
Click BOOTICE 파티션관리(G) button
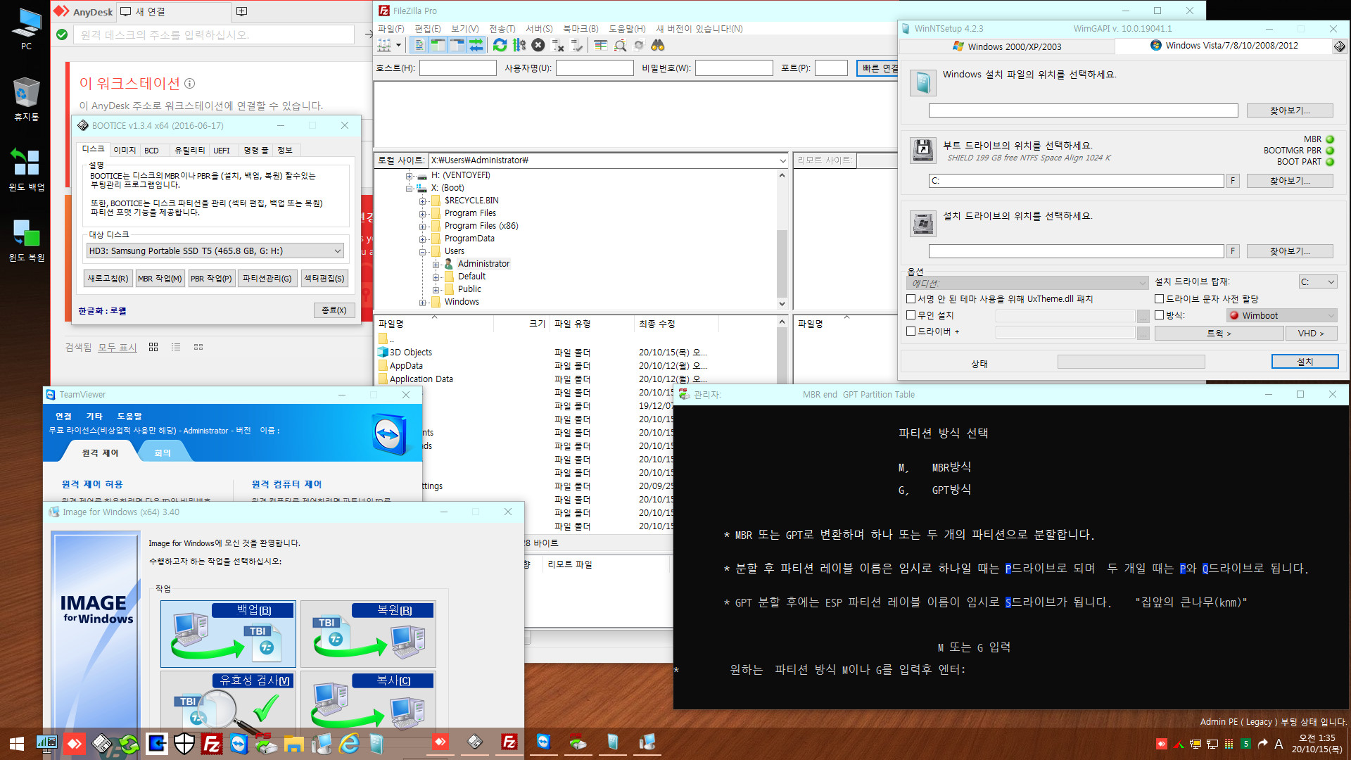tap(267, 279)
